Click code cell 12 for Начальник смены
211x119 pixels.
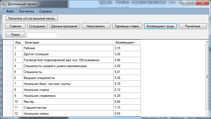click(18, 114)
